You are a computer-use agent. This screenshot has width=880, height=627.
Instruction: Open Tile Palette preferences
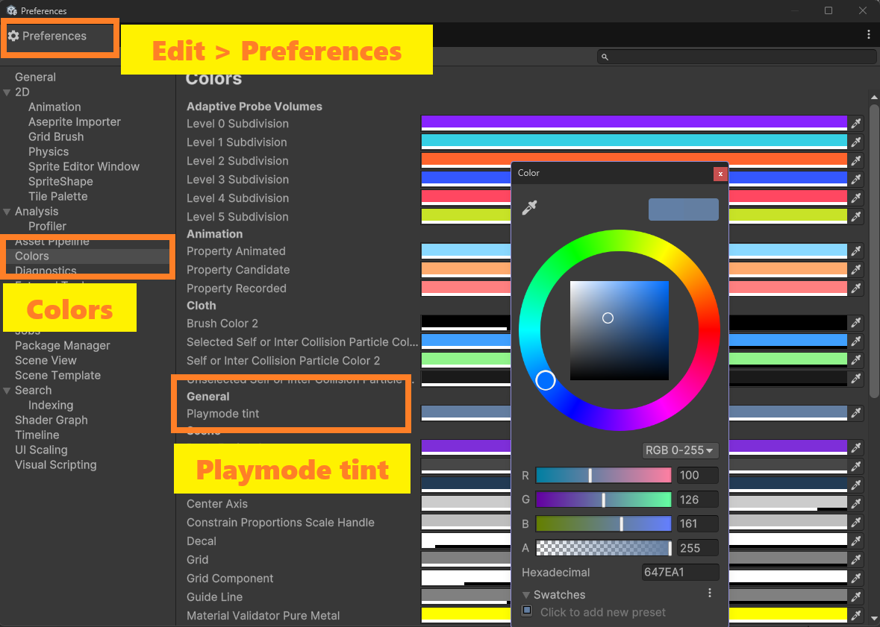57,196
